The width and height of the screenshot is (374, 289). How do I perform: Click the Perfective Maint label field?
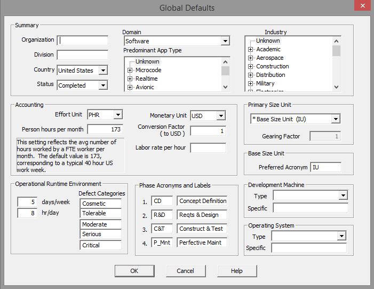click(202, 243)
